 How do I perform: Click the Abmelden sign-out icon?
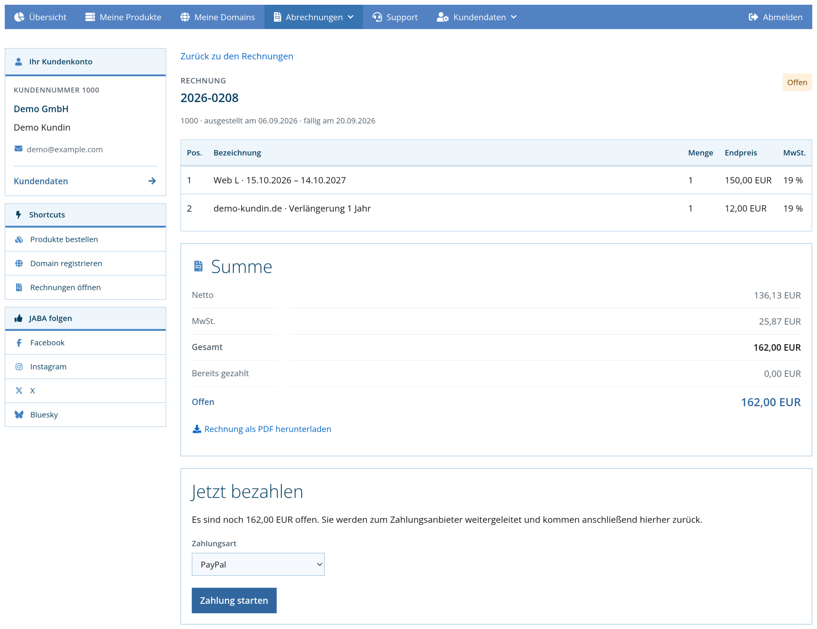click(x=753, y=17)
